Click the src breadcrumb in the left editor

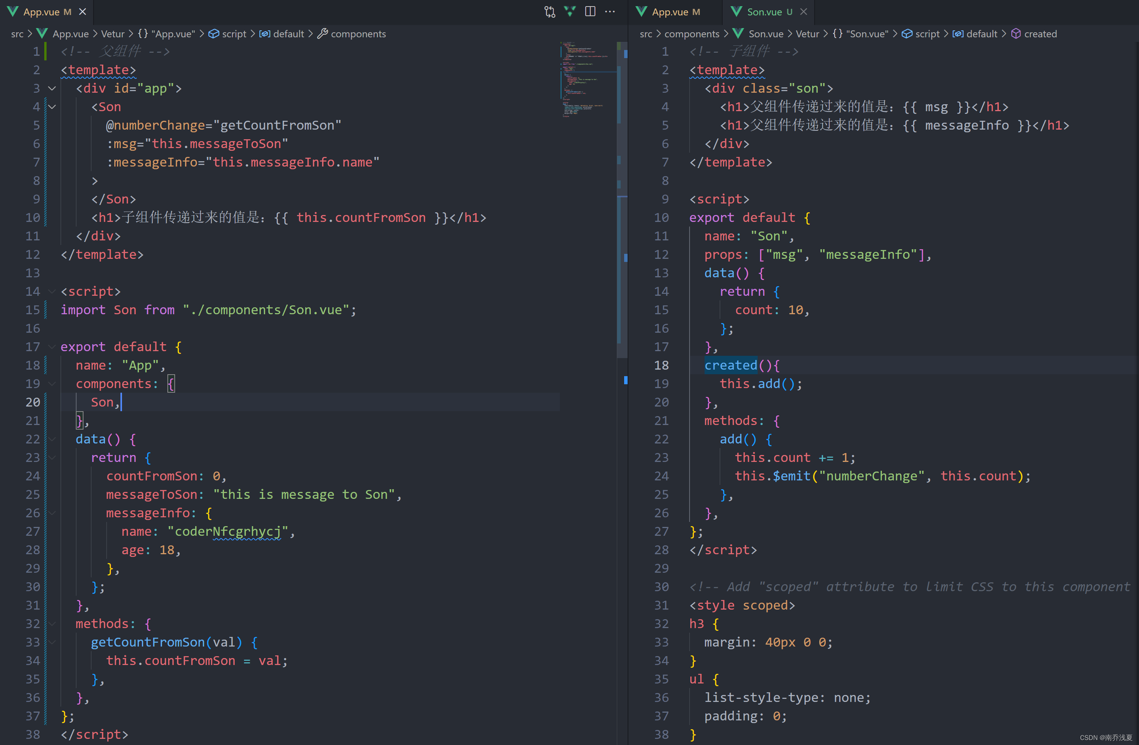point(17,34)
